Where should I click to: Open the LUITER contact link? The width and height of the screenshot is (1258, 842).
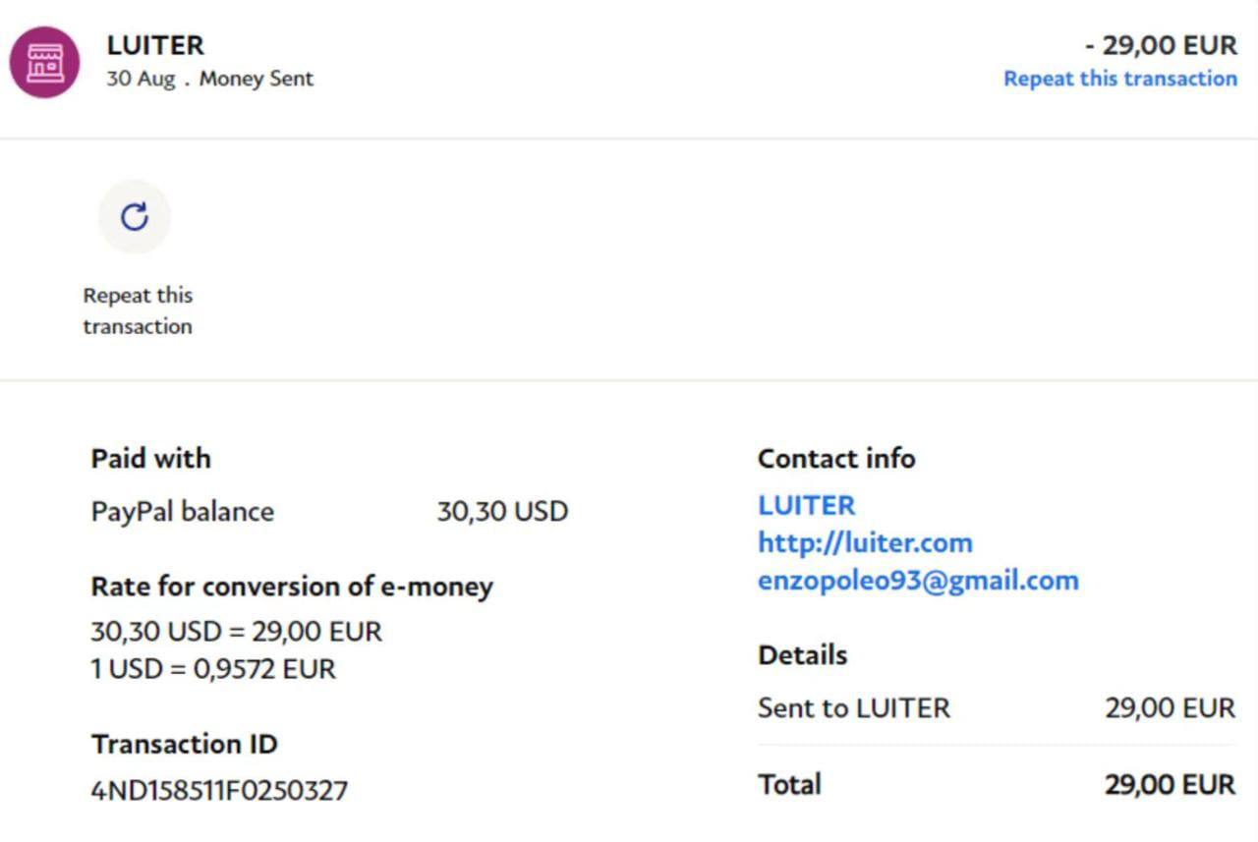[x=806, y=505]
